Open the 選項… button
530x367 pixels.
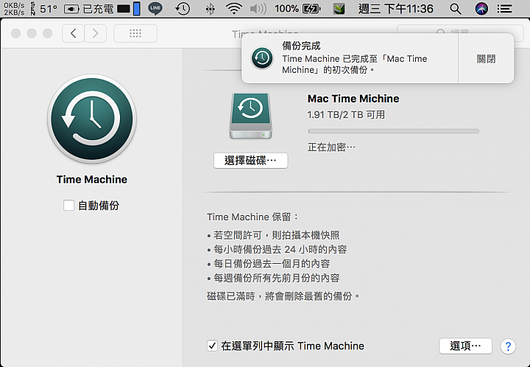[465, 346]
